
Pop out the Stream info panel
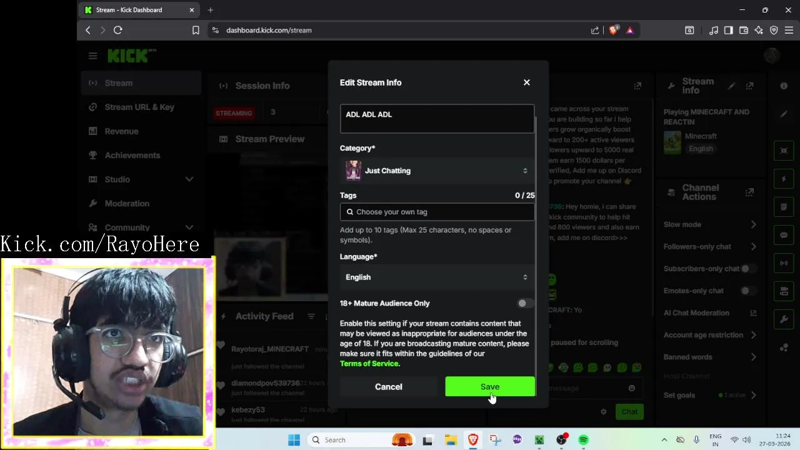(750, 86)
